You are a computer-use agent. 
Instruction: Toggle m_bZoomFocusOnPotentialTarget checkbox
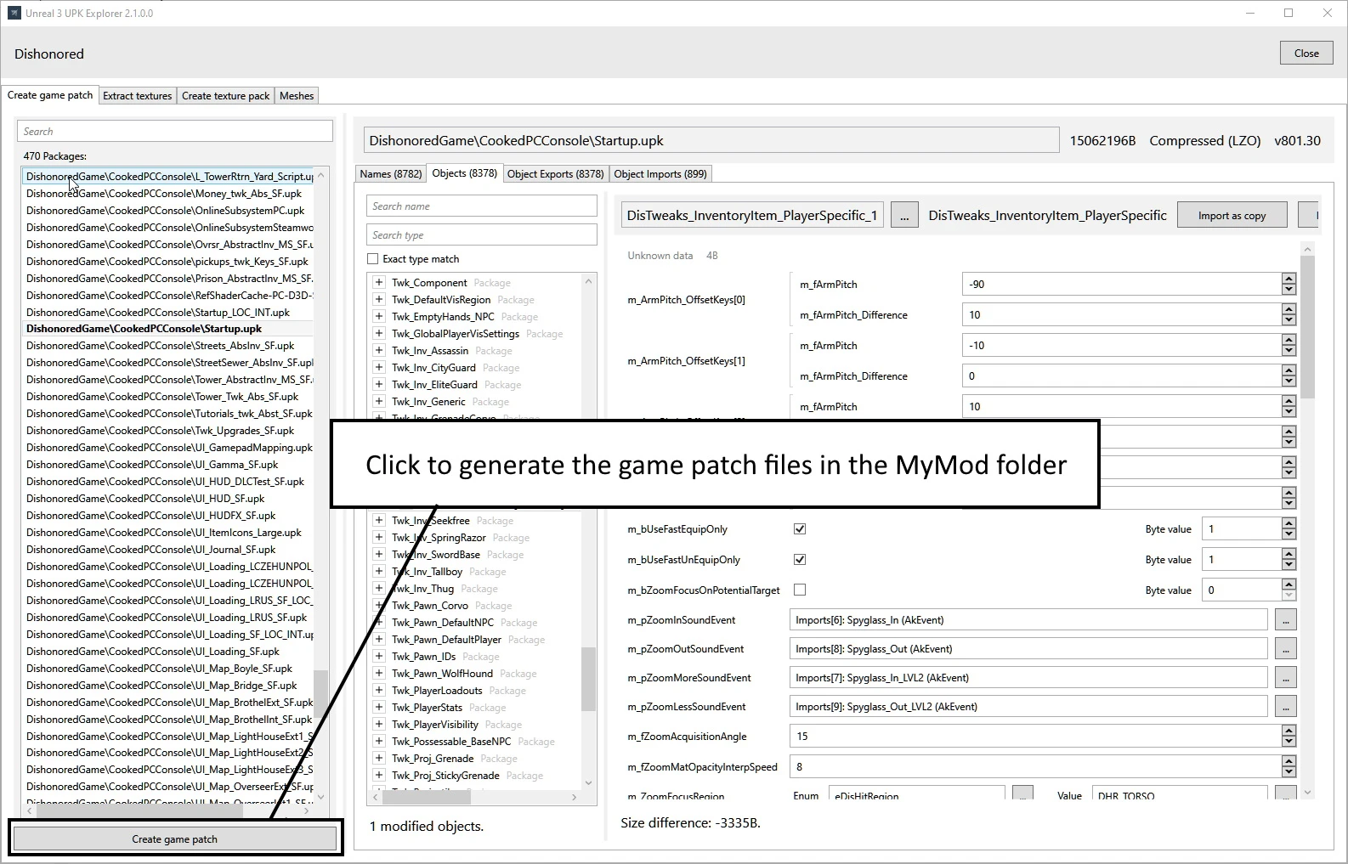click(x=800, y=590)
